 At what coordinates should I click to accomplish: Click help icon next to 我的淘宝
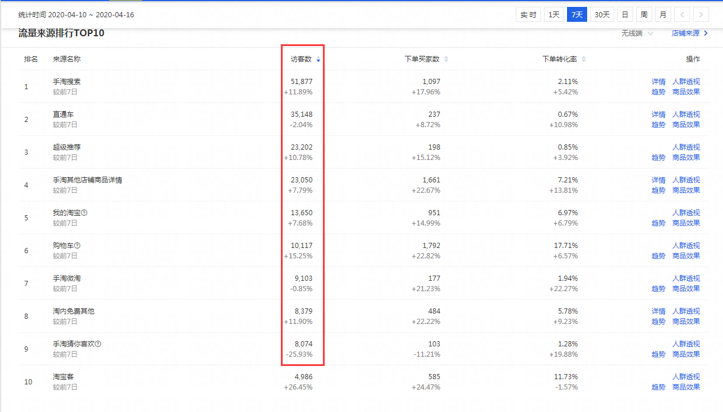(84, 213)
